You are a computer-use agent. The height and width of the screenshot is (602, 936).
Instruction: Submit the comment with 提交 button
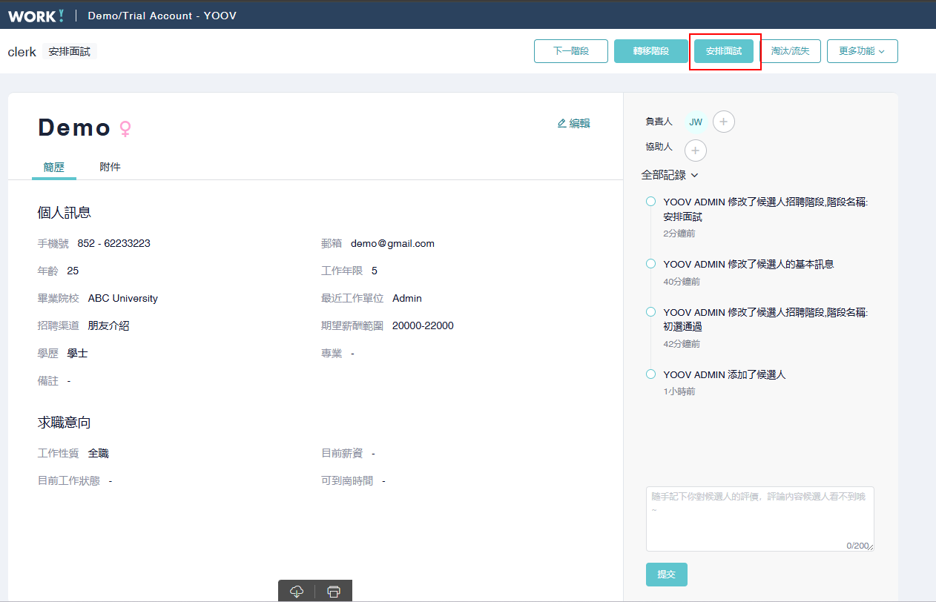[666, 575]
